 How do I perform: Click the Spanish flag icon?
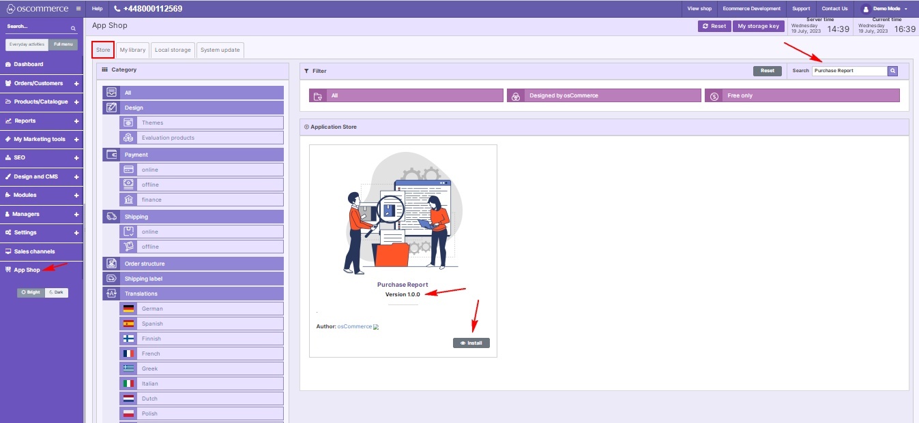click(x=128, y=324)
